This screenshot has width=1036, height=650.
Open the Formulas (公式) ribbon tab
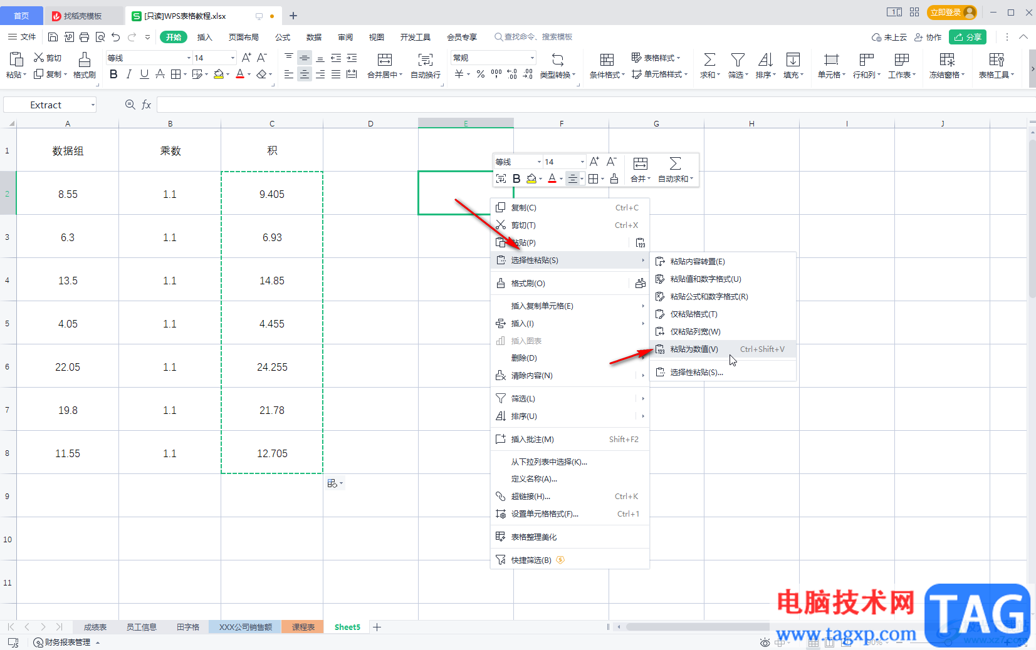click(283, 37)
